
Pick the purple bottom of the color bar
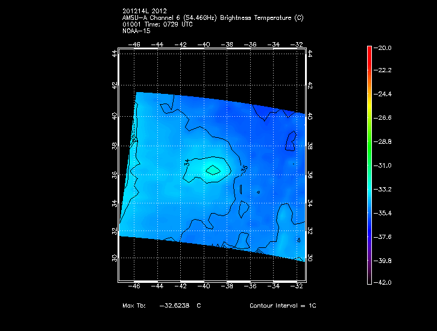click(368, 274)
